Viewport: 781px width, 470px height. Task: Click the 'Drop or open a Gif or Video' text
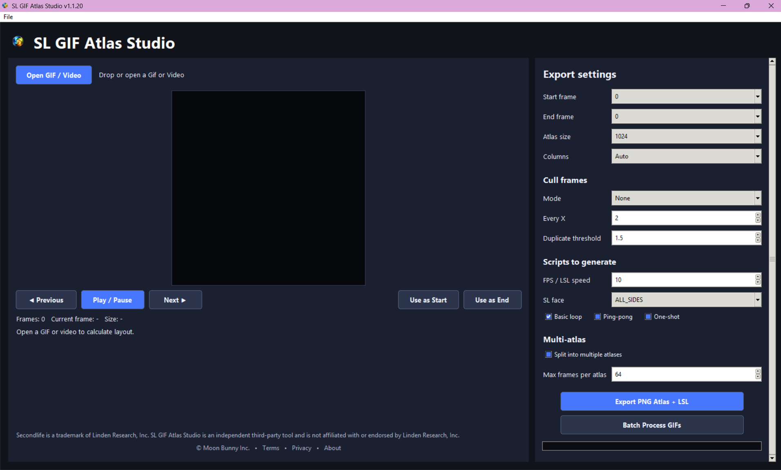pyautogui.click(x=141, y=75)
